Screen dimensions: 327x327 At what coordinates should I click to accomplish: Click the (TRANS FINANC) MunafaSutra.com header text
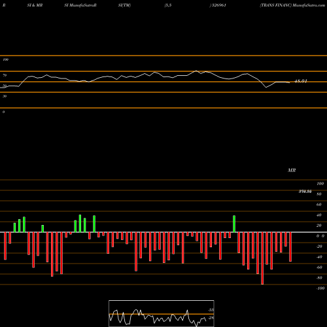292,5
